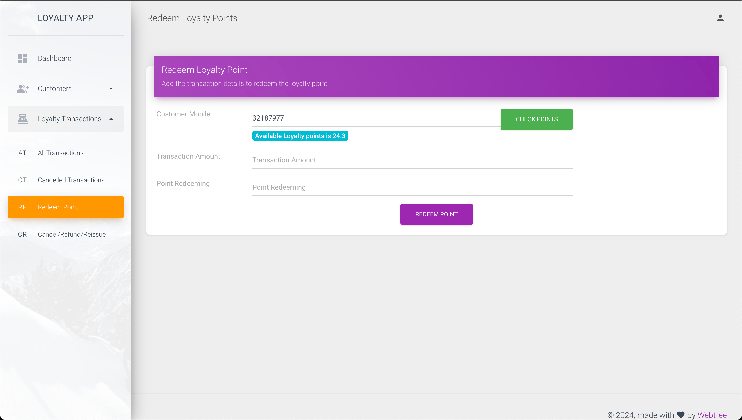
Task: Click the Loyalty Transactions icon in sidebar
Action: coord(22,119)
